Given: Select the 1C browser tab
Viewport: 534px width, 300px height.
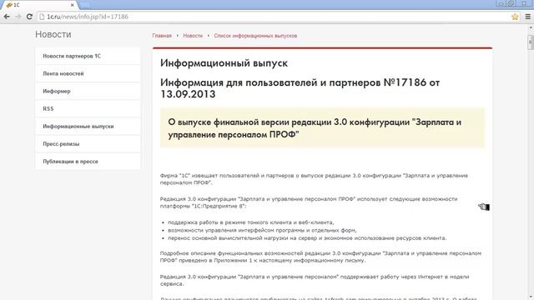Looking at the screenshot, I should (39, 5).
